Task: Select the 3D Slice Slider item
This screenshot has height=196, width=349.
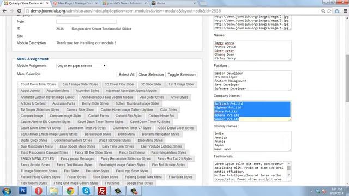Action: 151,84
